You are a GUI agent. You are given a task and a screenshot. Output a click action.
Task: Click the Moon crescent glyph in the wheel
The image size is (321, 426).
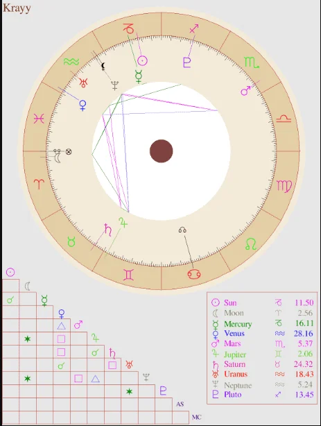57,158
